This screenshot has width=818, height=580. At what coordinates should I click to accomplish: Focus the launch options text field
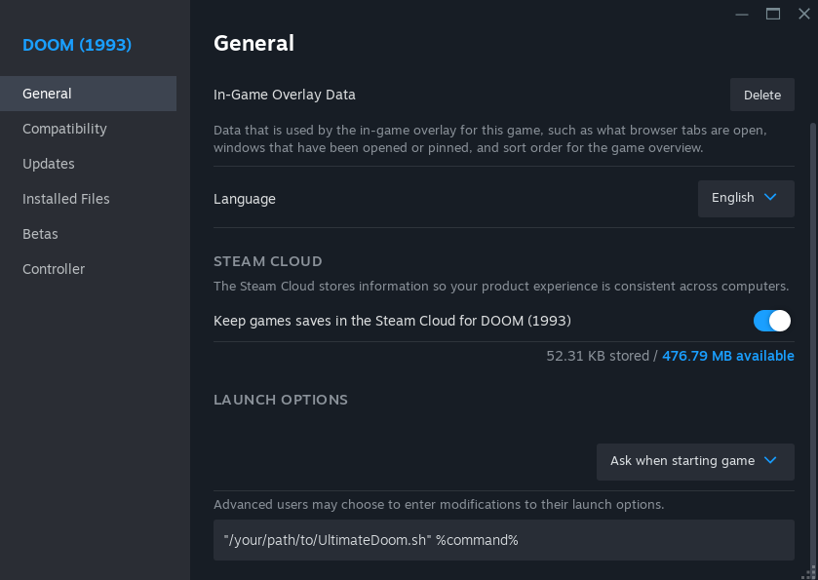tap(503, 539)
